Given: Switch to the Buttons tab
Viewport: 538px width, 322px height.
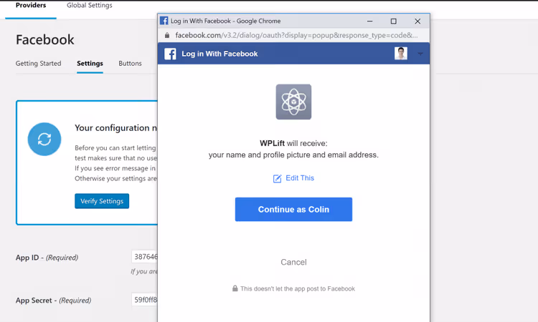Looking at the screenshot, I should click(x=130, y=63).
